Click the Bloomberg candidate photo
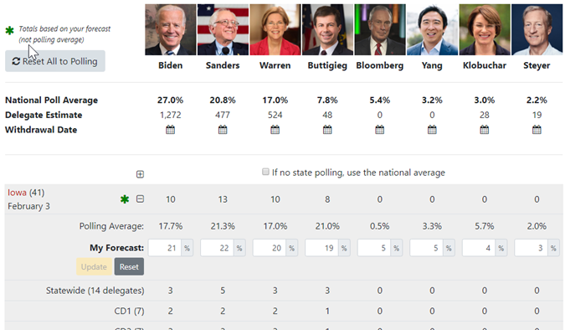 pos(380,29)
